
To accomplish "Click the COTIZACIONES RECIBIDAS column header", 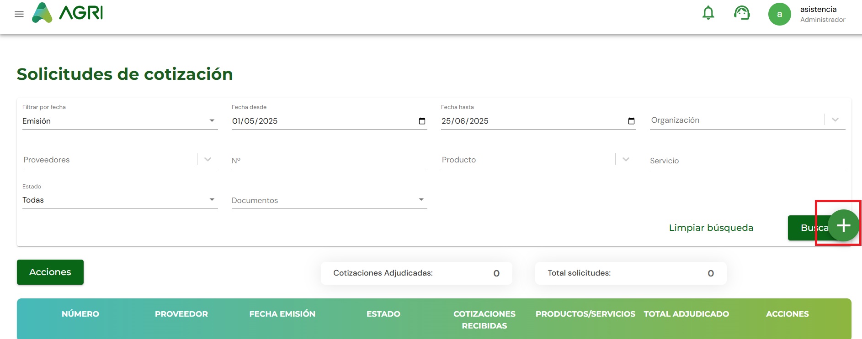I will tap(484, 320).
